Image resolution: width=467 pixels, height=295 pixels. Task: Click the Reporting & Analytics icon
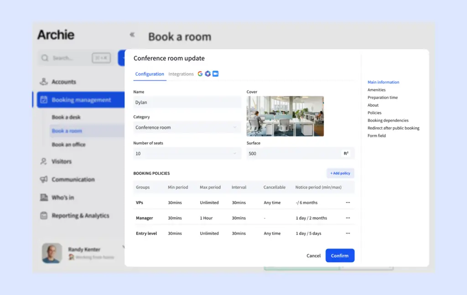pyautogui.click(x=44, y=216)
